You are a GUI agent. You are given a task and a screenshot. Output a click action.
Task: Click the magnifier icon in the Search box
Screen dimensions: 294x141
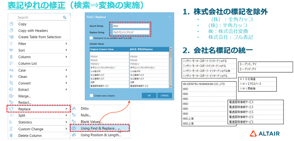coord(65,17)
